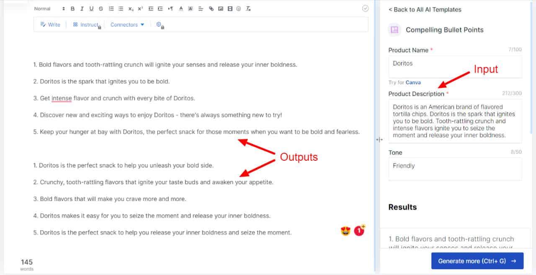Click the Canva example link

coord(413,82)
